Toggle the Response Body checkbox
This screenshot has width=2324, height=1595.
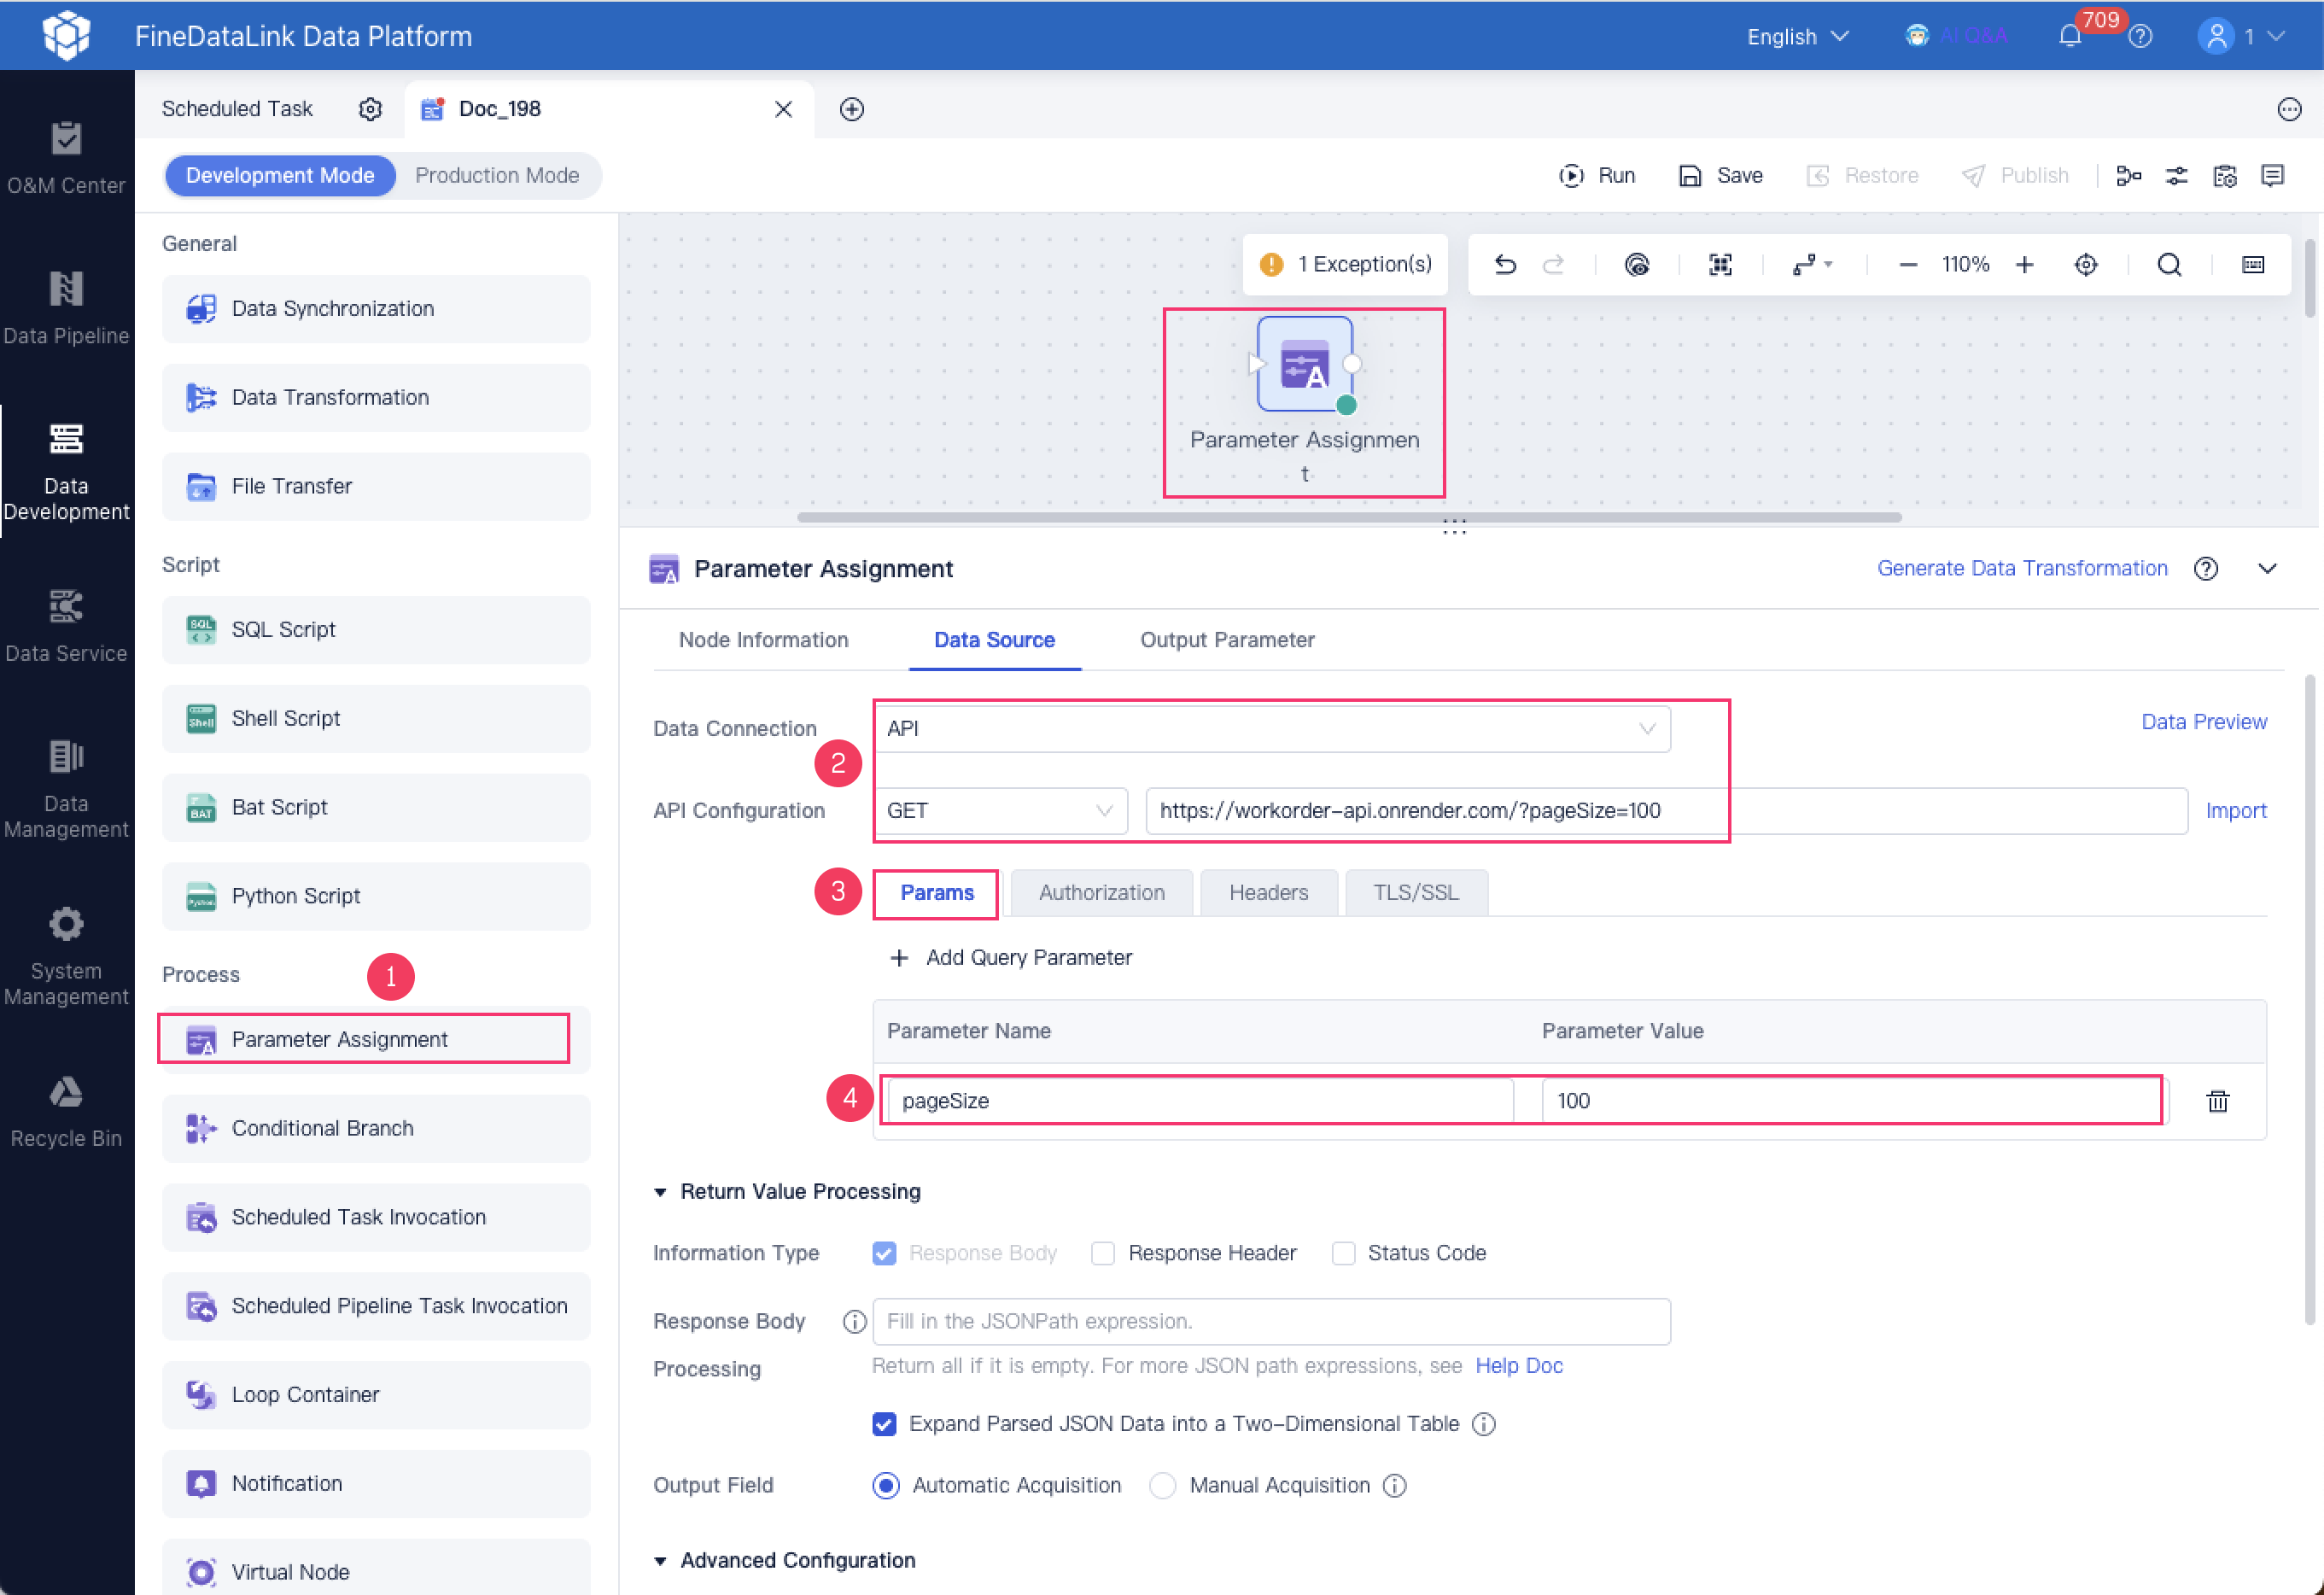pyautogui.click(x=884, y=1252)
